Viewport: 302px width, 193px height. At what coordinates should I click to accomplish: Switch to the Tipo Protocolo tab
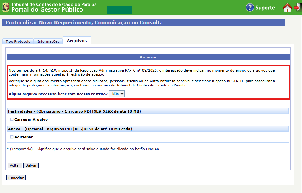point(18,41)
